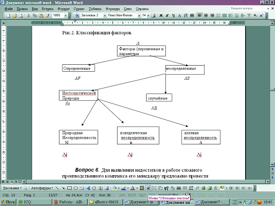Viewport: 275px width, 206px height.
Task: Click the Open file folder icon
Action: (15, 15)
